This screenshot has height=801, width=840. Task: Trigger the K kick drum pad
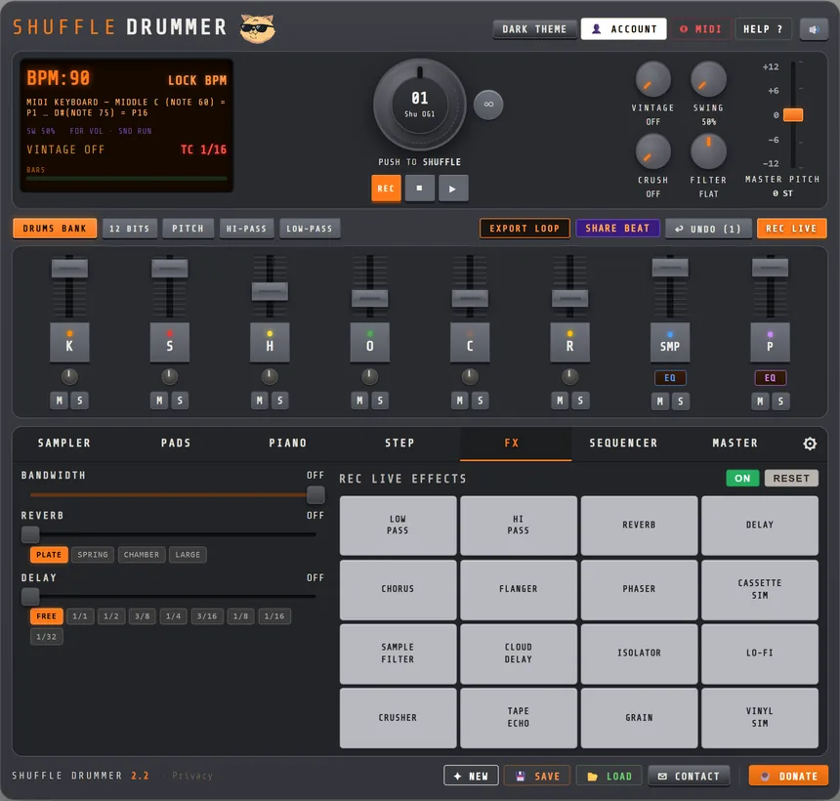coord(69,342)
